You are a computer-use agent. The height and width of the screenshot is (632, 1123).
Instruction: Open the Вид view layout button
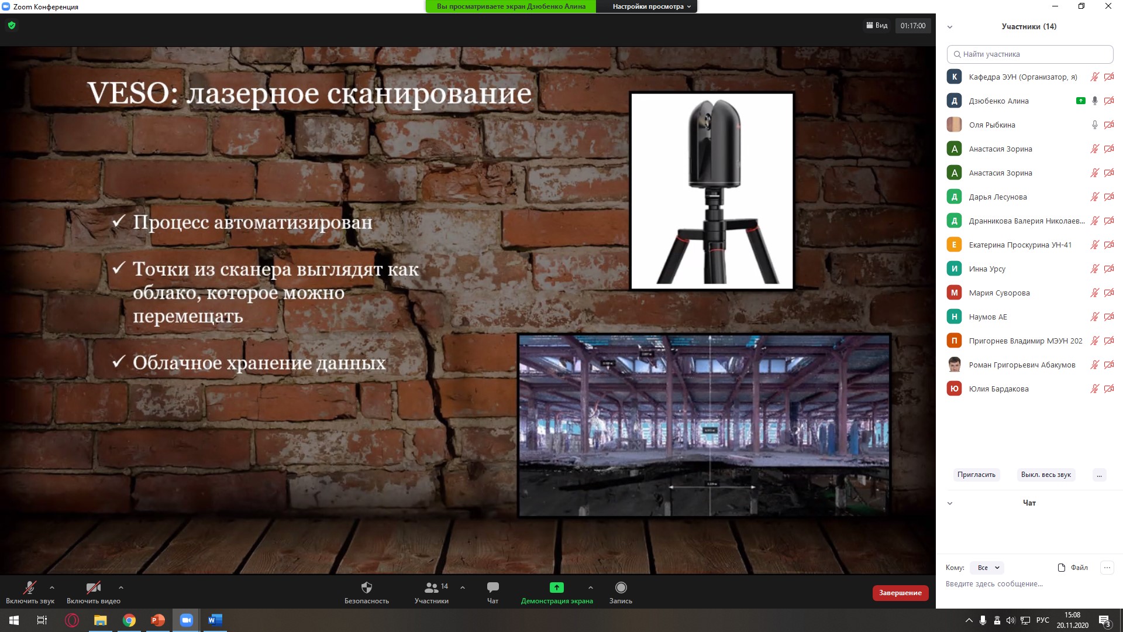coord(877,26)
